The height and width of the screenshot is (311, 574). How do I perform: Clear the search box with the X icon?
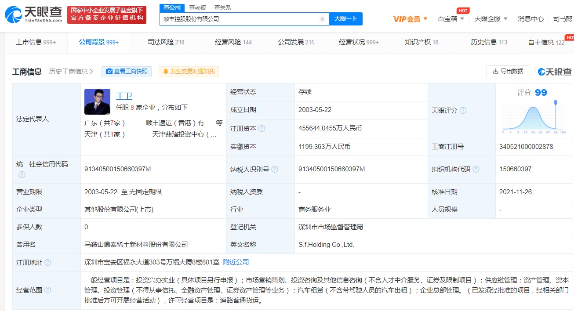[x=322, y=19]
